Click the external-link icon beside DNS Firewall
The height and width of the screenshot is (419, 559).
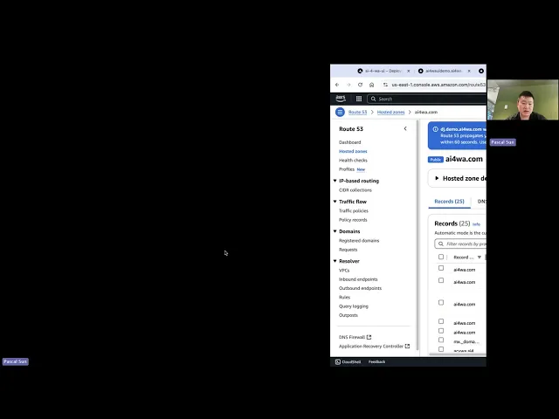tap(369, 337)
